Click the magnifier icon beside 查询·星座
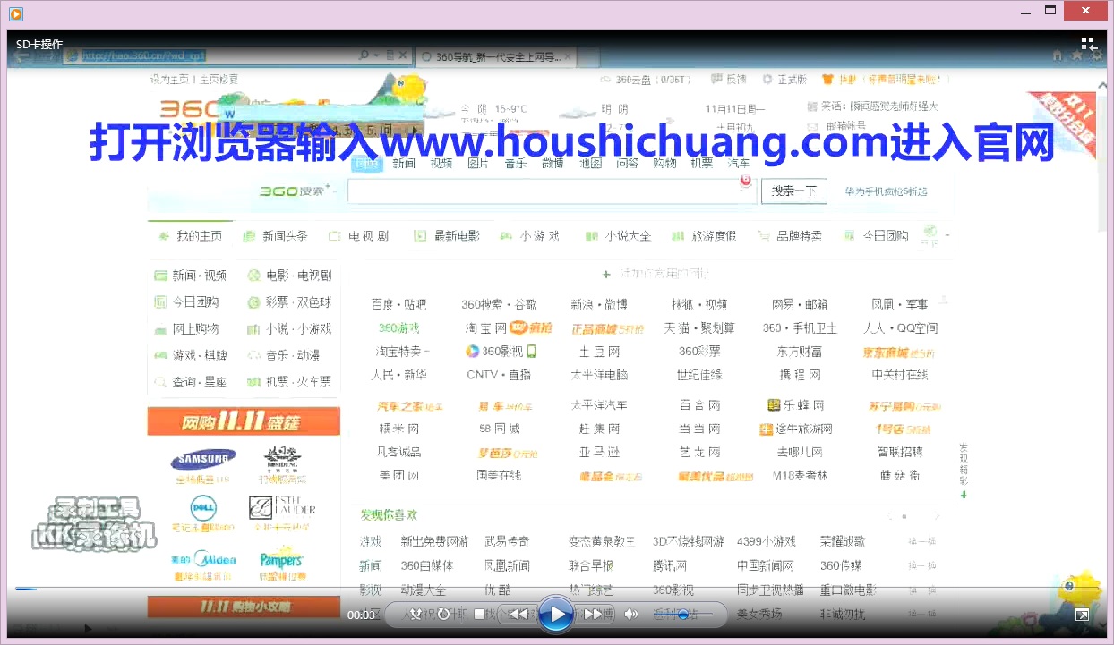1114x645 pixels. pyautogui.click(x=161, y=382)
